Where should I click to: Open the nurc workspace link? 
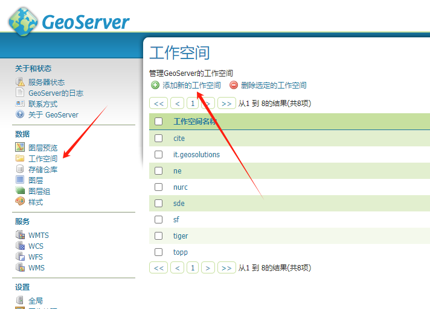pyautogui.click(x=181, y=187)
